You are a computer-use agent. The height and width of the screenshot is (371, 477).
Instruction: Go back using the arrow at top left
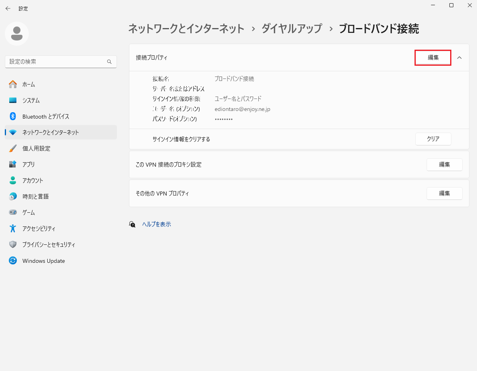8,8
